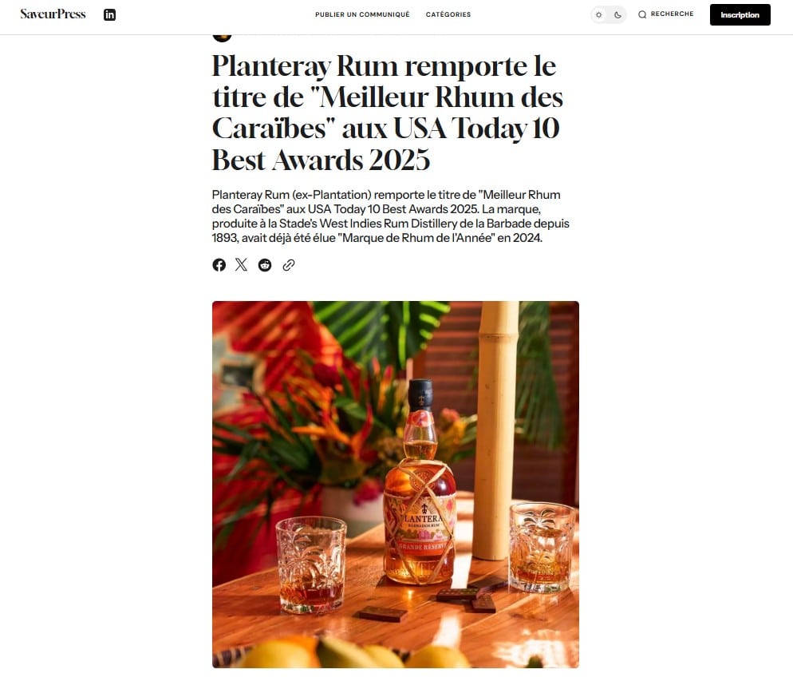Open the Catégories menu
793x697 pixels.
[x=448, y=14]
